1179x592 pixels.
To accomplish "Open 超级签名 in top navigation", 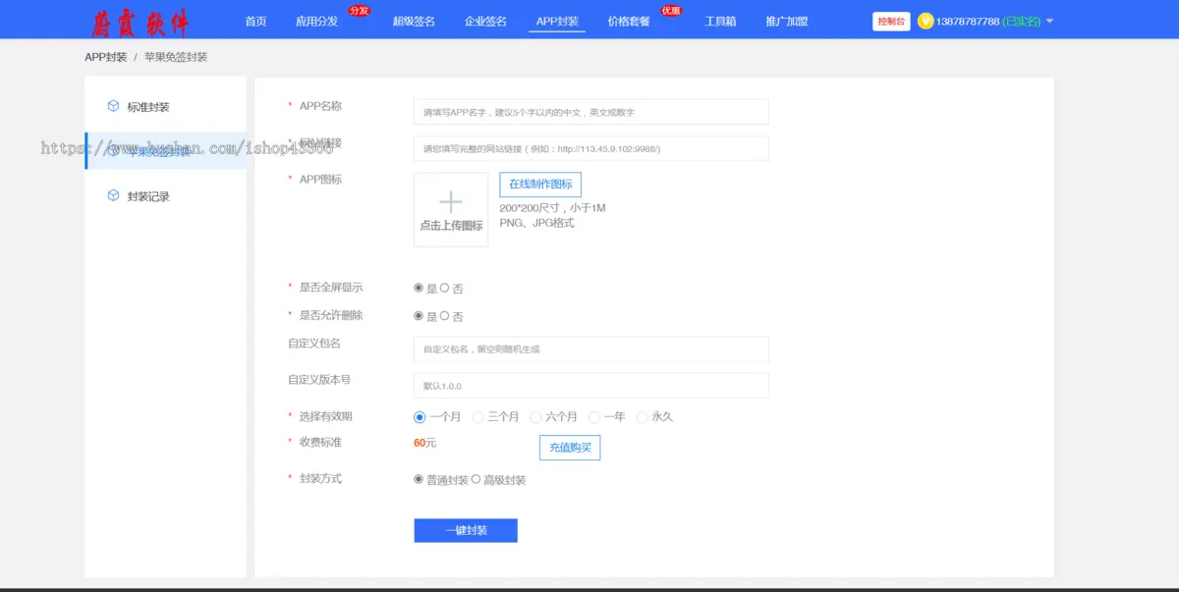I will [414, 22].
